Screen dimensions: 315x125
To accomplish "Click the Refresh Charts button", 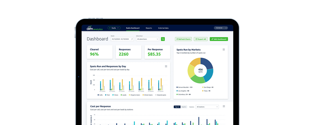I will click(x=183, y=39).
